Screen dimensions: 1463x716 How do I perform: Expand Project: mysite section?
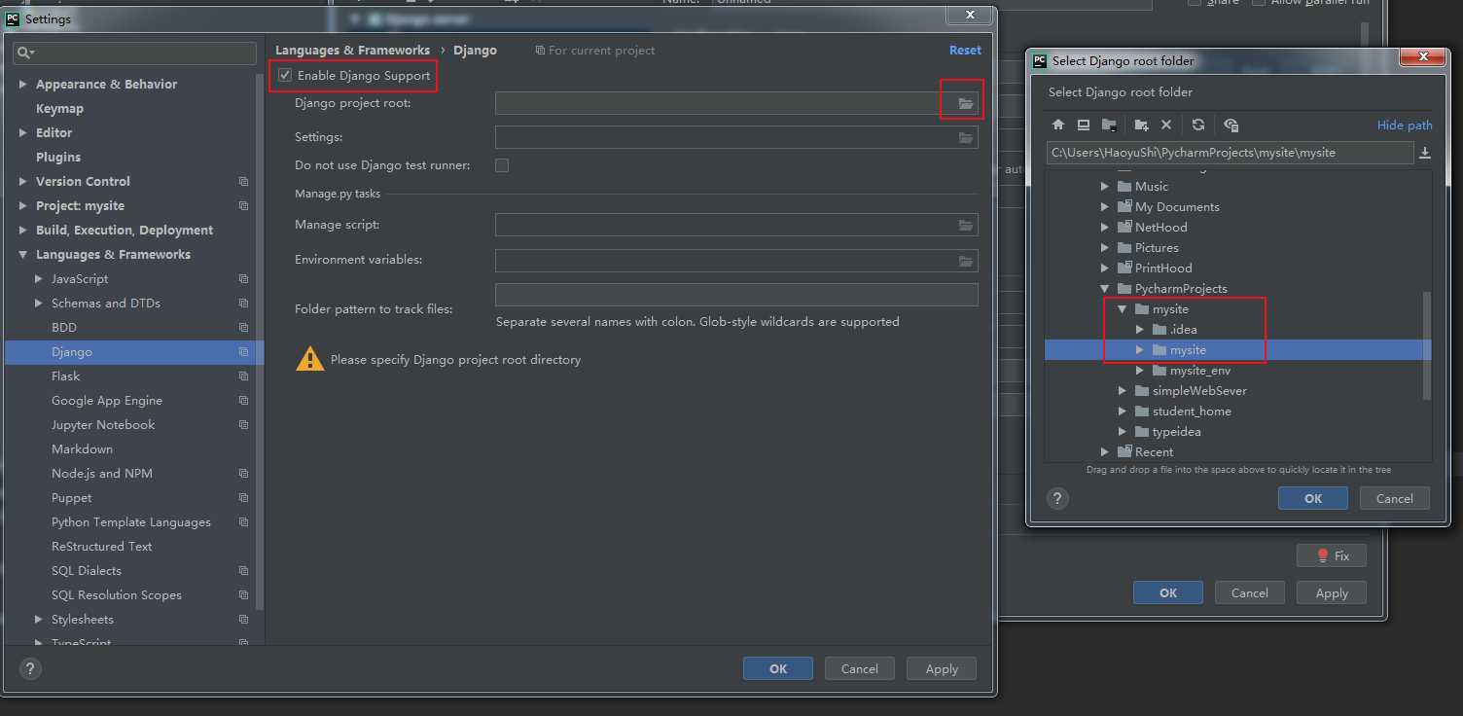click(22, 206)
